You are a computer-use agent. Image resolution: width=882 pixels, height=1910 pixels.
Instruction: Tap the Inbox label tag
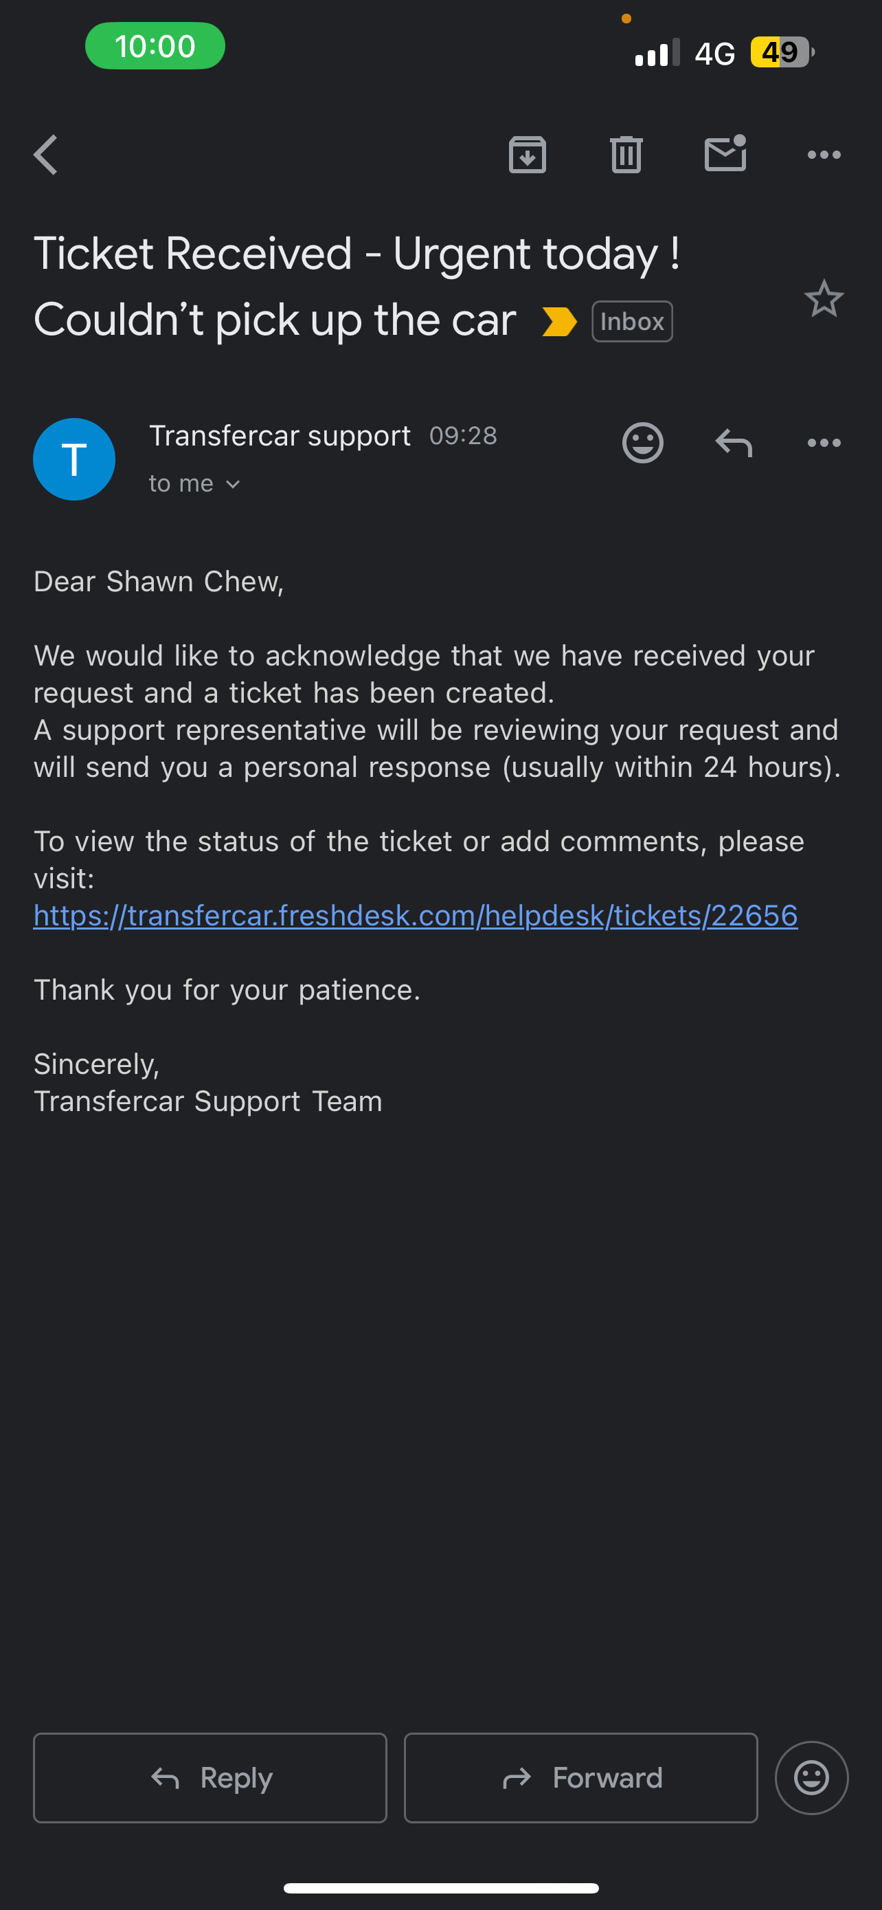coord(632,322)
